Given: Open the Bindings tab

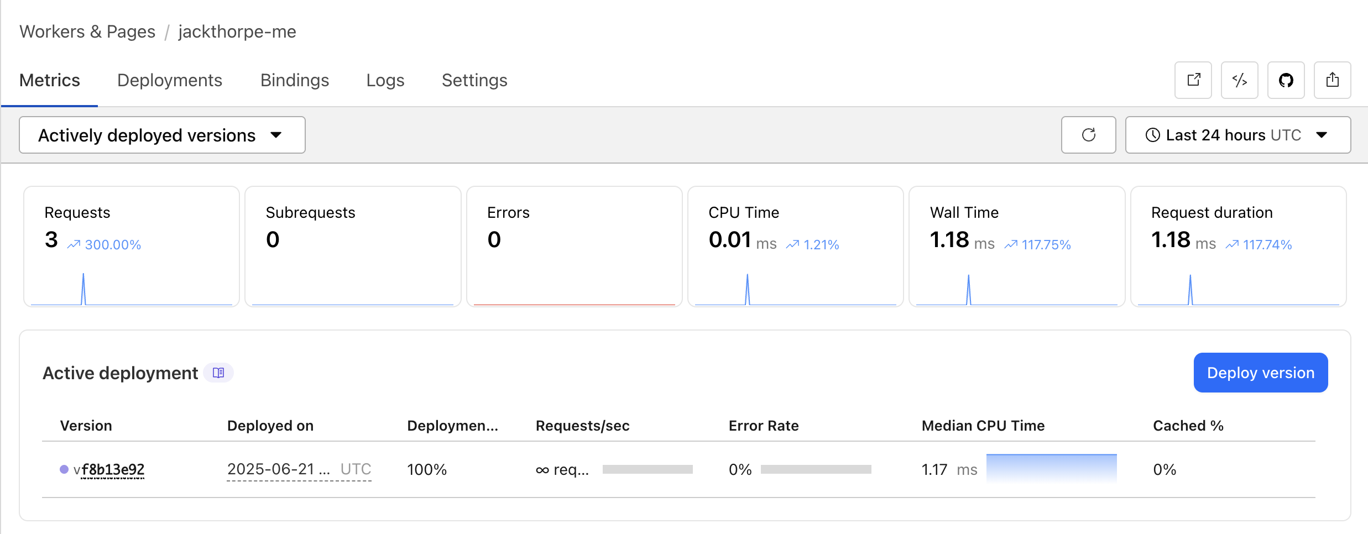Looking at the screenshot, I should coord(294,81).
